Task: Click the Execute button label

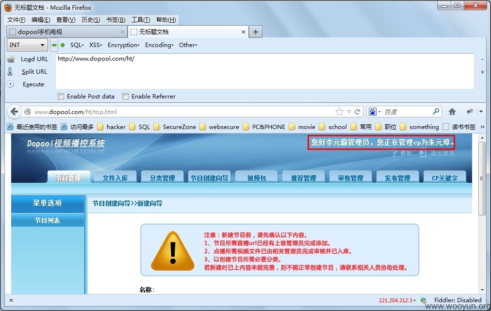Action: click(x=33, y=84)
